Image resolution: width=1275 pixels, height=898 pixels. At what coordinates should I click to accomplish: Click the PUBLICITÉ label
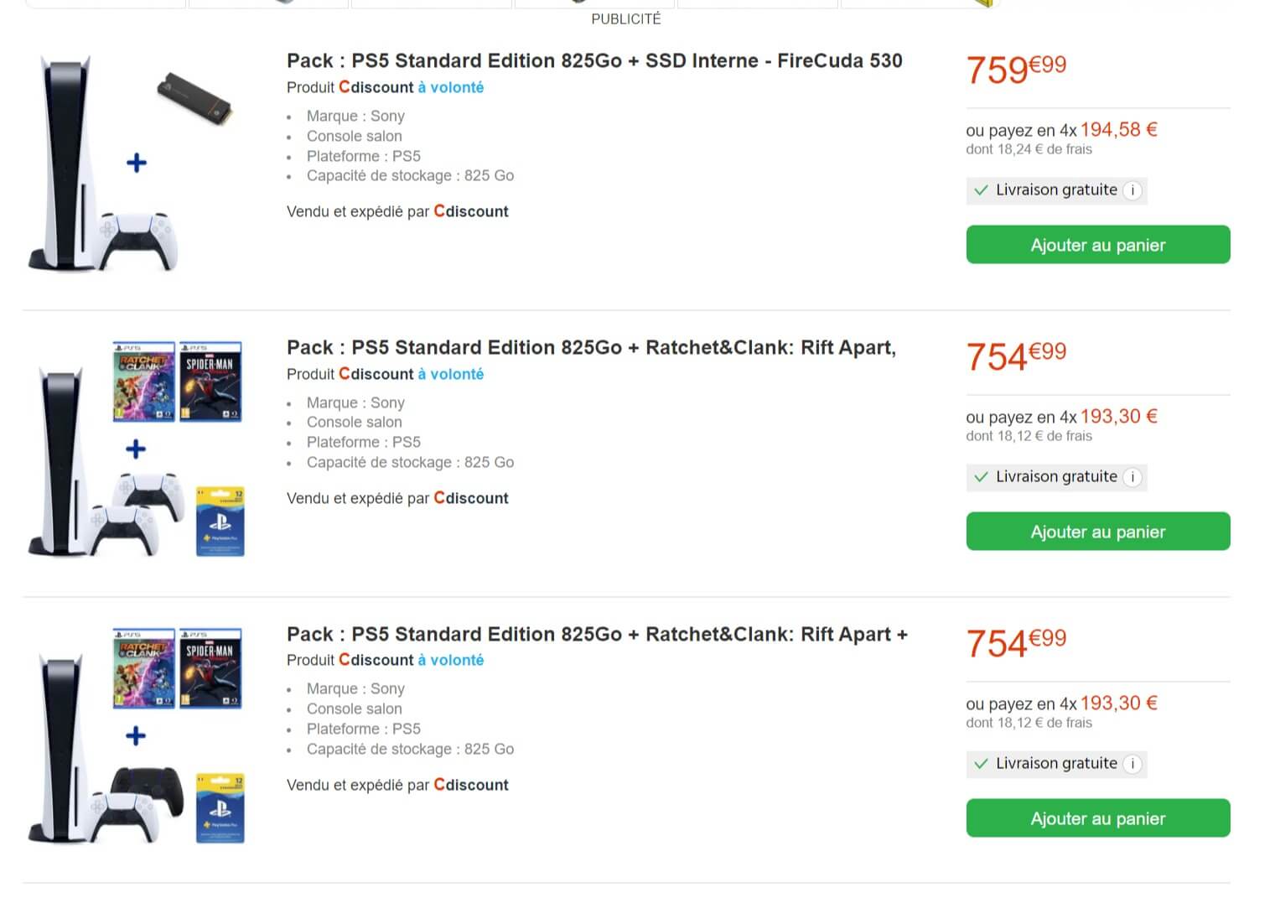(625, 18)
